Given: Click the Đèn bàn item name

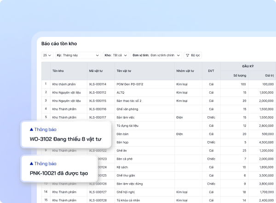Looking at the screenshot, I should [x=122, y=134].
